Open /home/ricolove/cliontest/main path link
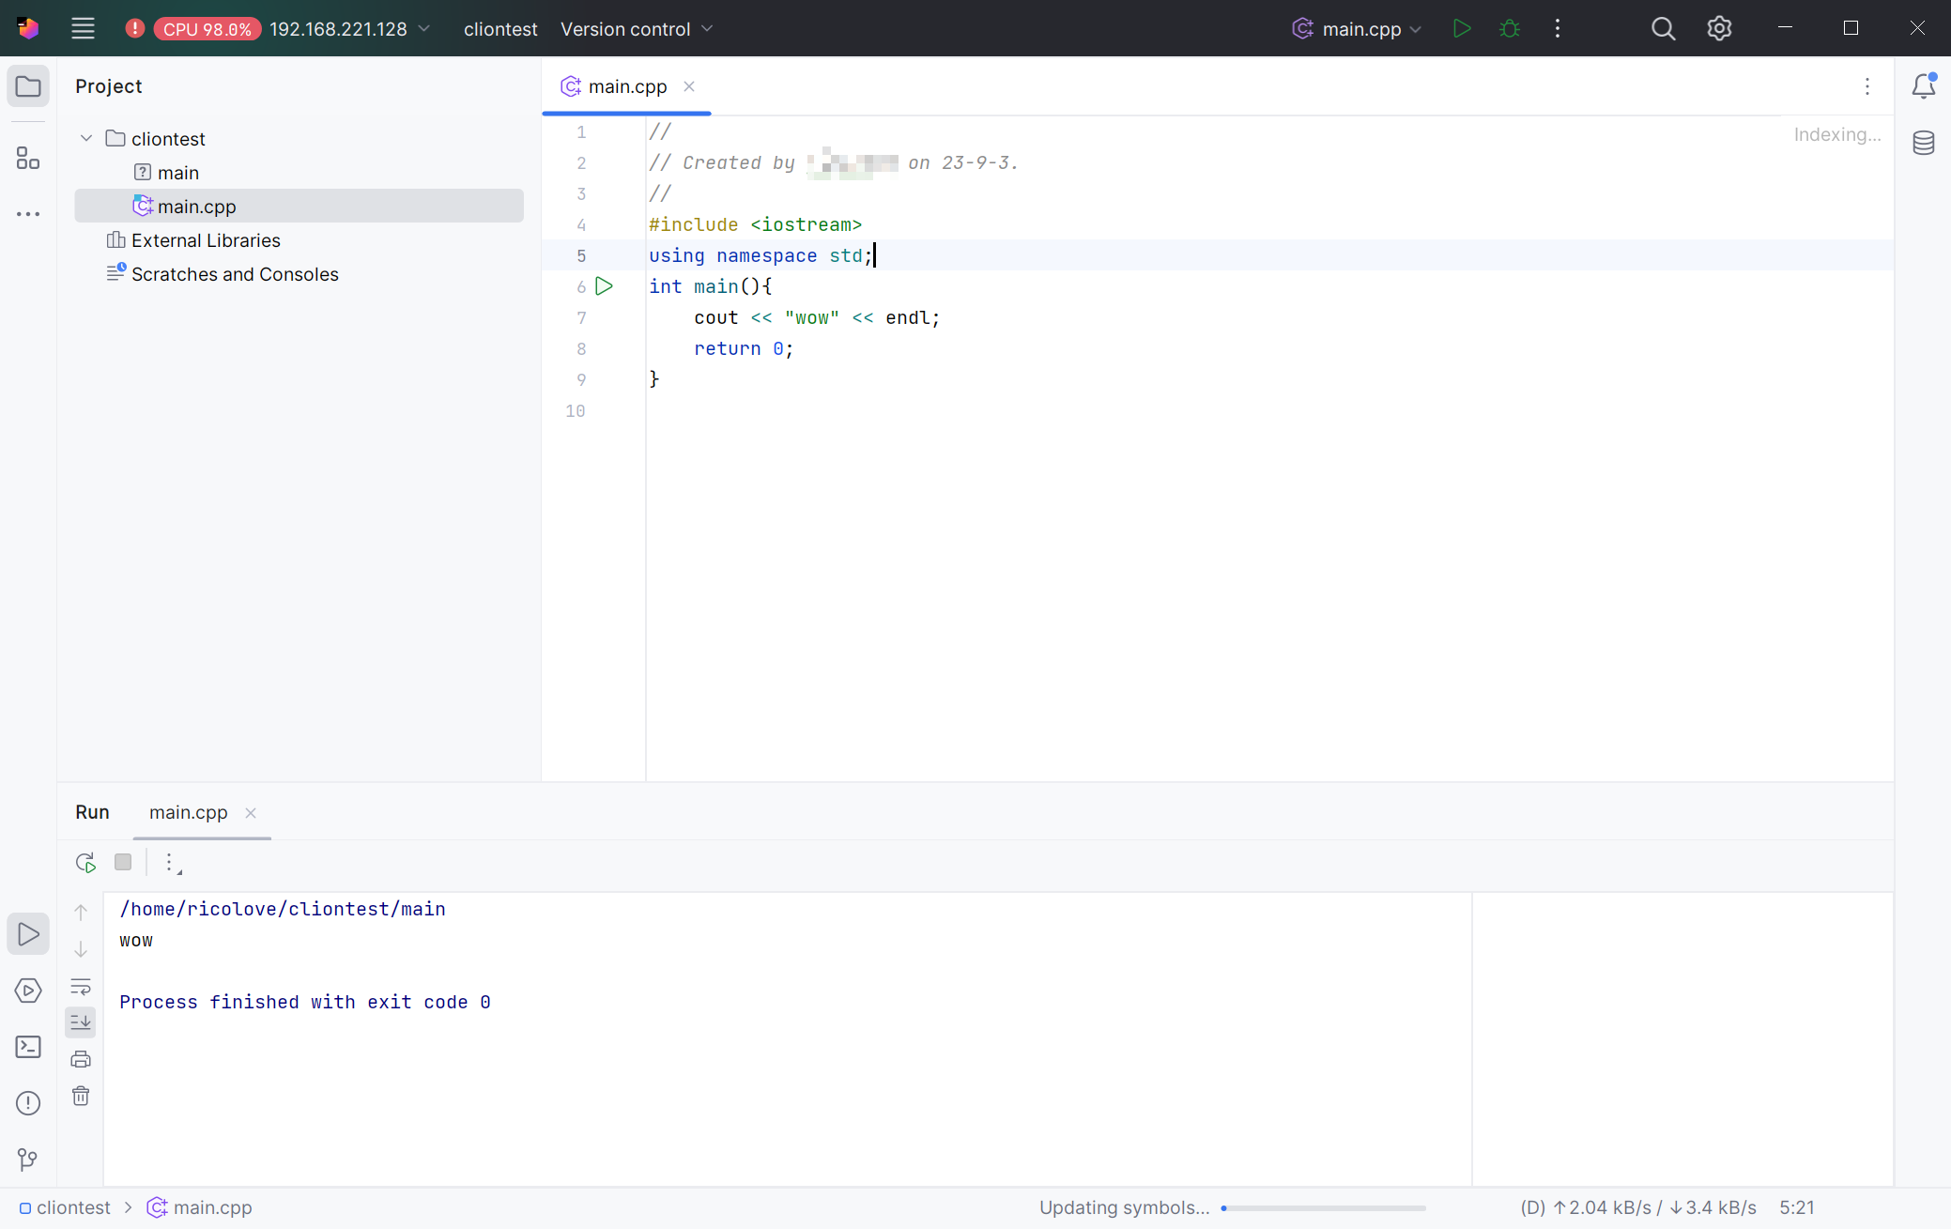 [283, 909]
